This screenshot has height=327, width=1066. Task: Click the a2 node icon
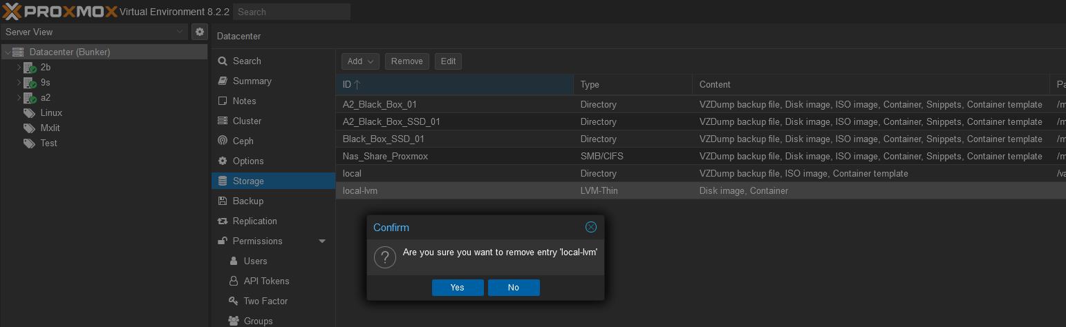30,98
